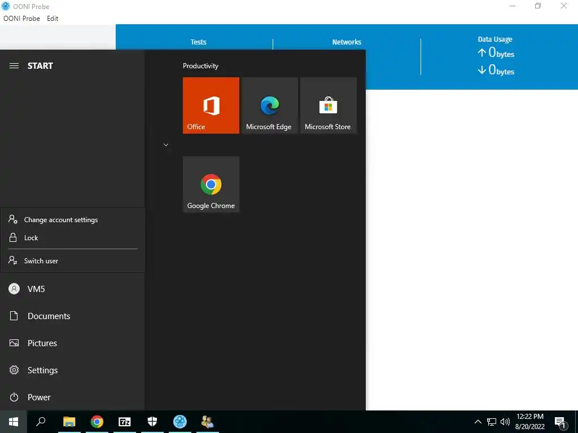Open Windows Security shield on taskbar
The image size is (578, 433).
click(x=152, y=422)
